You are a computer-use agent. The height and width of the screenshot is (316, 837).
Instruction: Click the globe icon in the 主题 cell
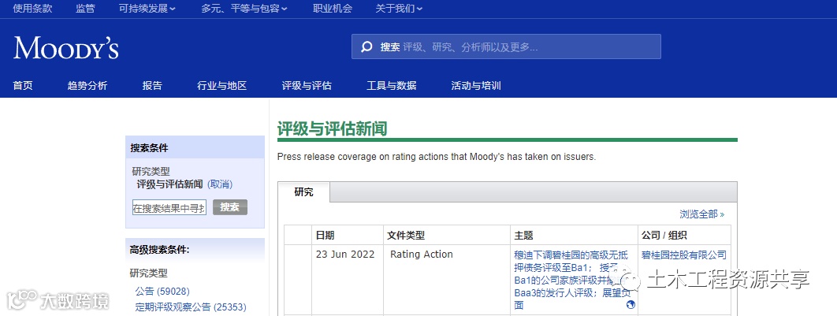click(631, 305)
